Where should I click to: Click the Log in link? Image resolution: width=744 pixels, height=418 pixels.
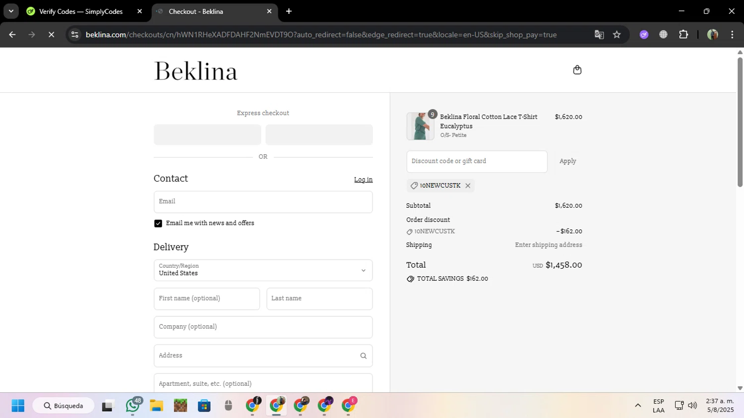(363, 179)
